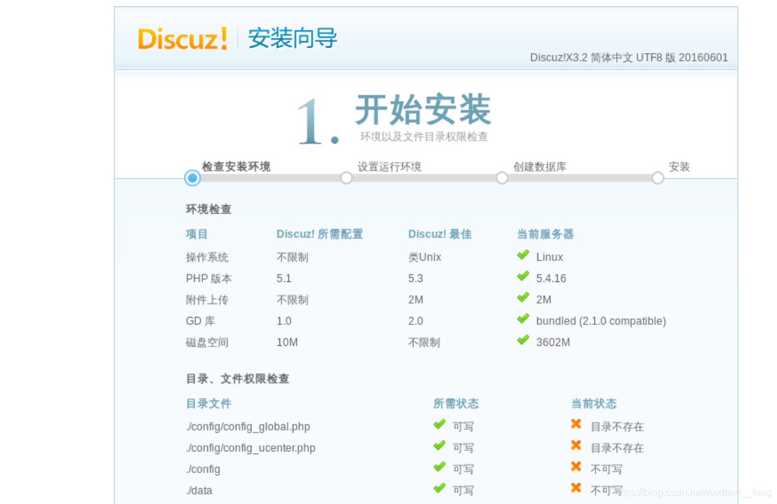This screenshot has width=777, height=504.
Task: Click the 检查安装环境 step label
Action: 236,167
